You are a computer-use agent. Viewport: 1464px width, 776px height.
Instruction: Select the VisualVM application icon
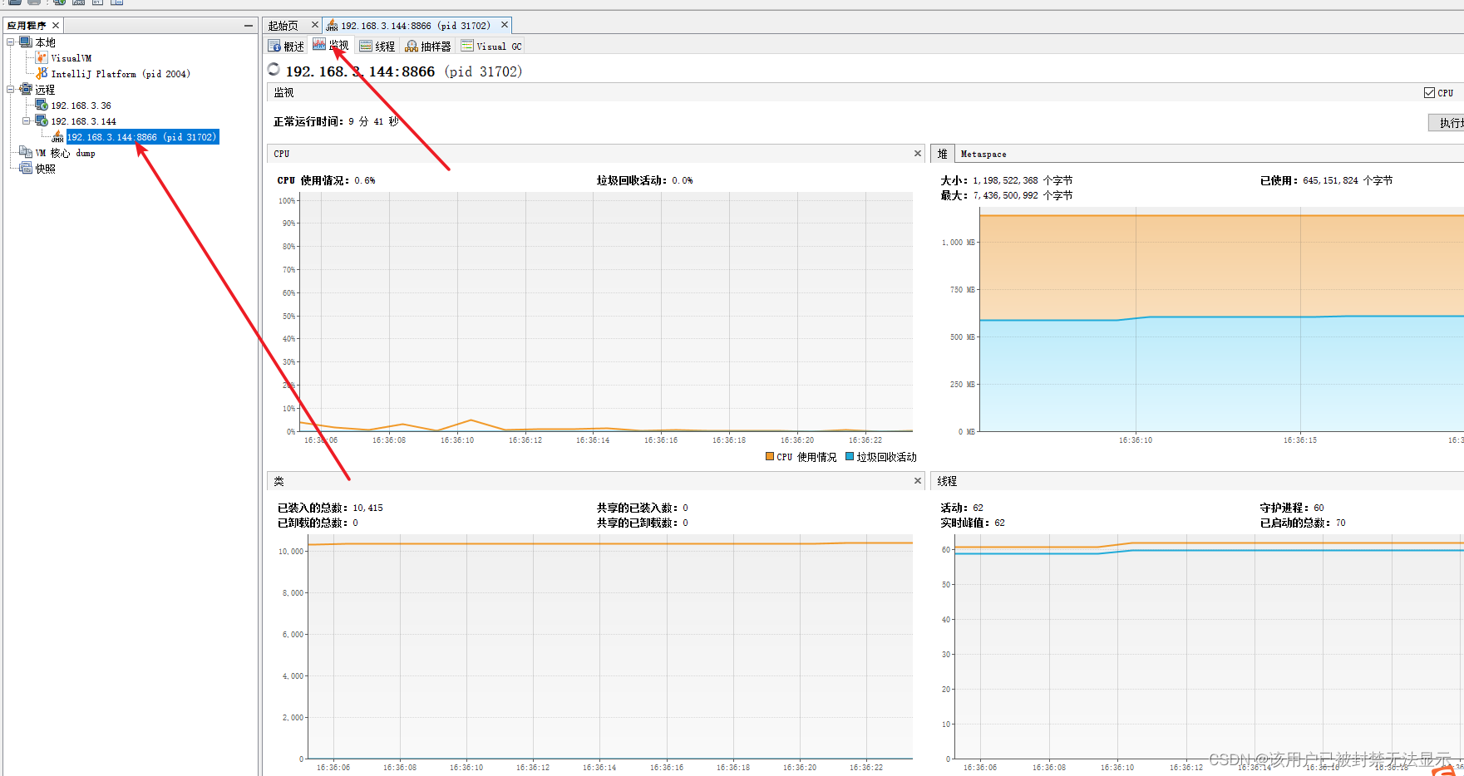point(42,58)
